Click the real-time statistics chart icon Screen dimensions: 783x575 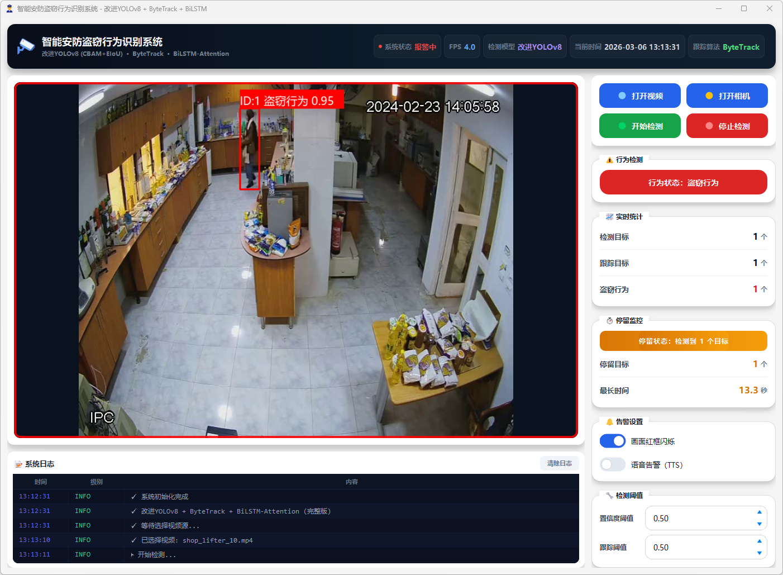pos(609,217)
